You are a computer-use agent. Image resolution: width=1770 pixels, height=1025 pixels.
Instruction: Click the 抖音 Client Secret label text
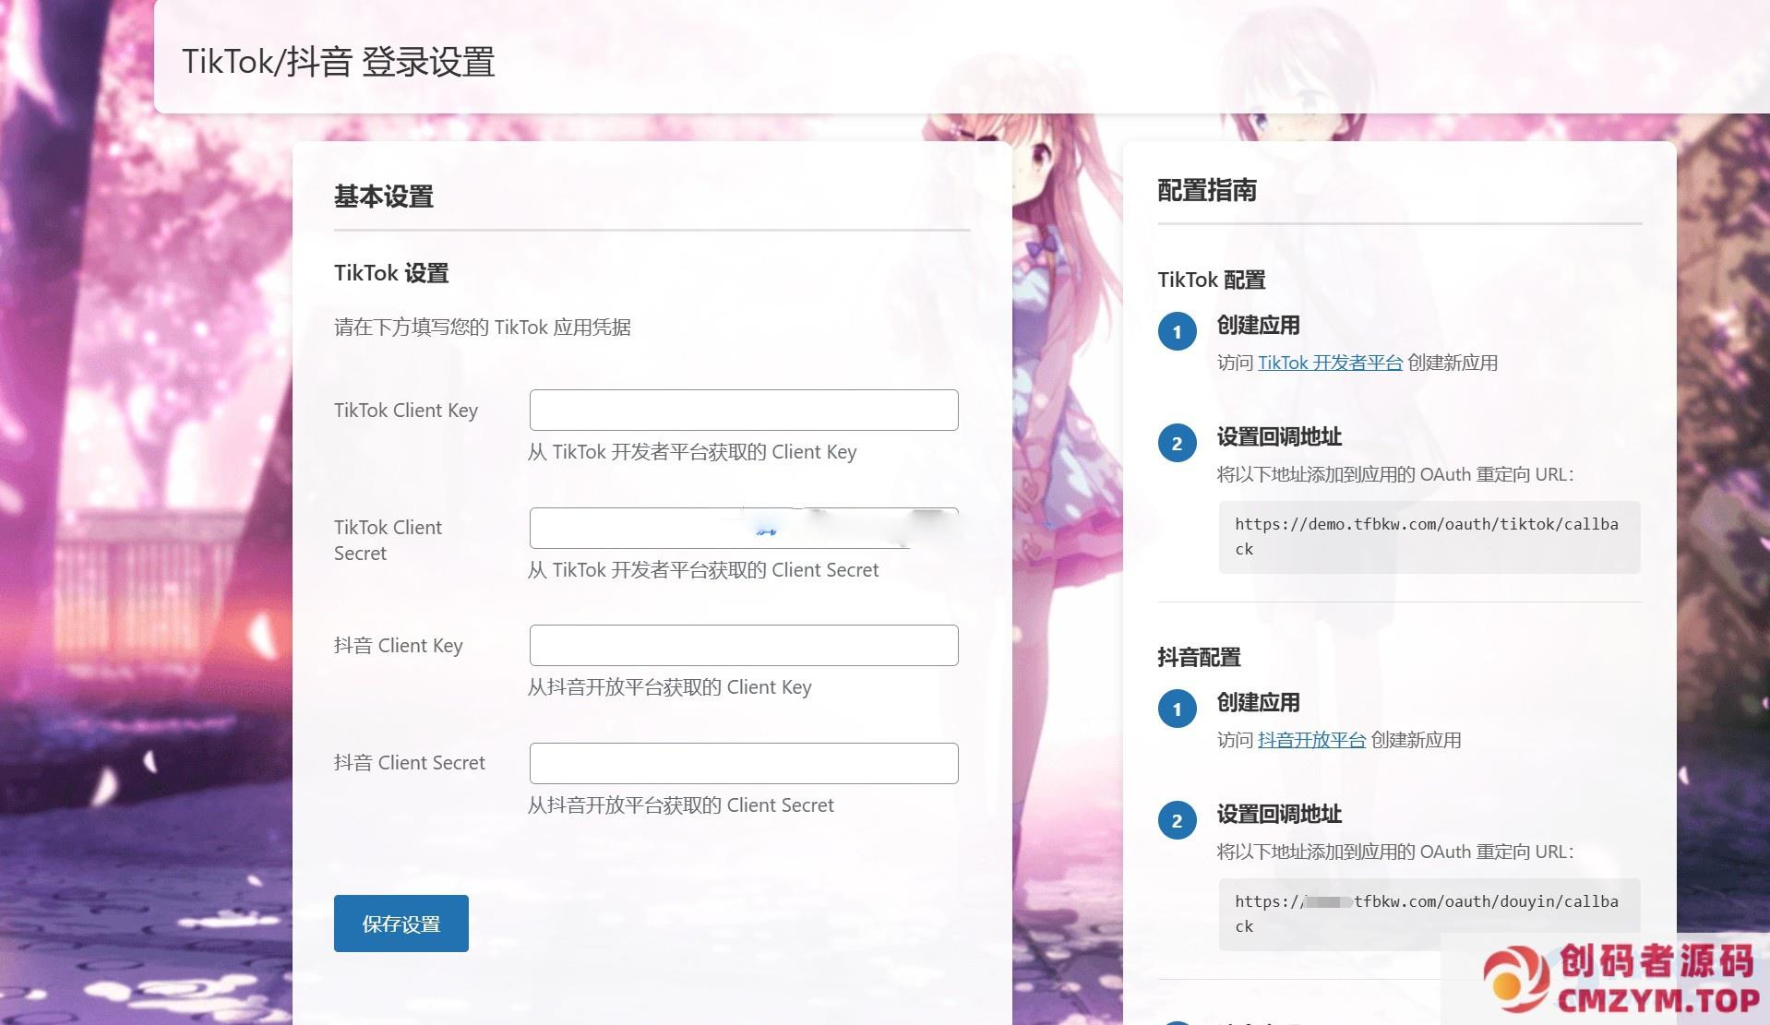point(409,763)
